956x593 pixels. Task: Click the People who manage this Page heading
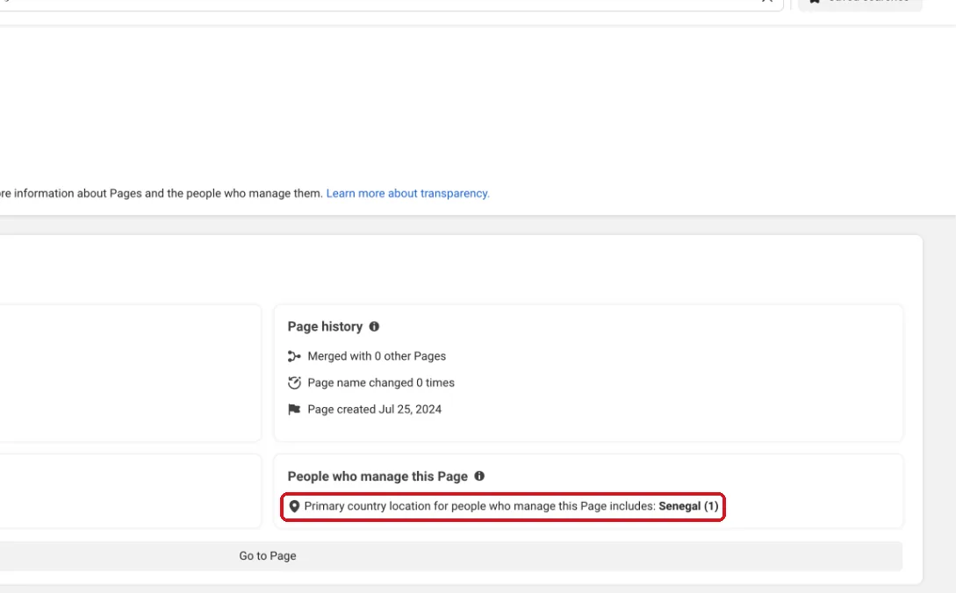click(x=377, y=476)
